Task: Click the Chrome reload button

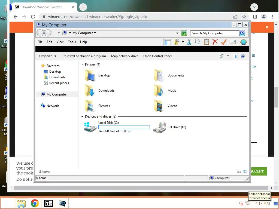Action: click(33, 17)
